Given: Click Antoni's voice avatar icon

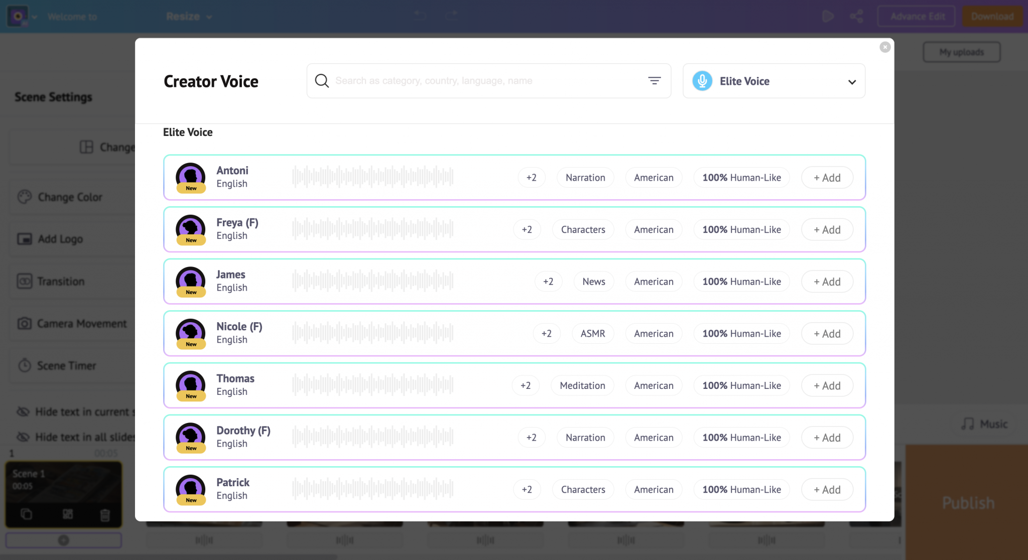Looking at the screenshot, I should (191, 177).
